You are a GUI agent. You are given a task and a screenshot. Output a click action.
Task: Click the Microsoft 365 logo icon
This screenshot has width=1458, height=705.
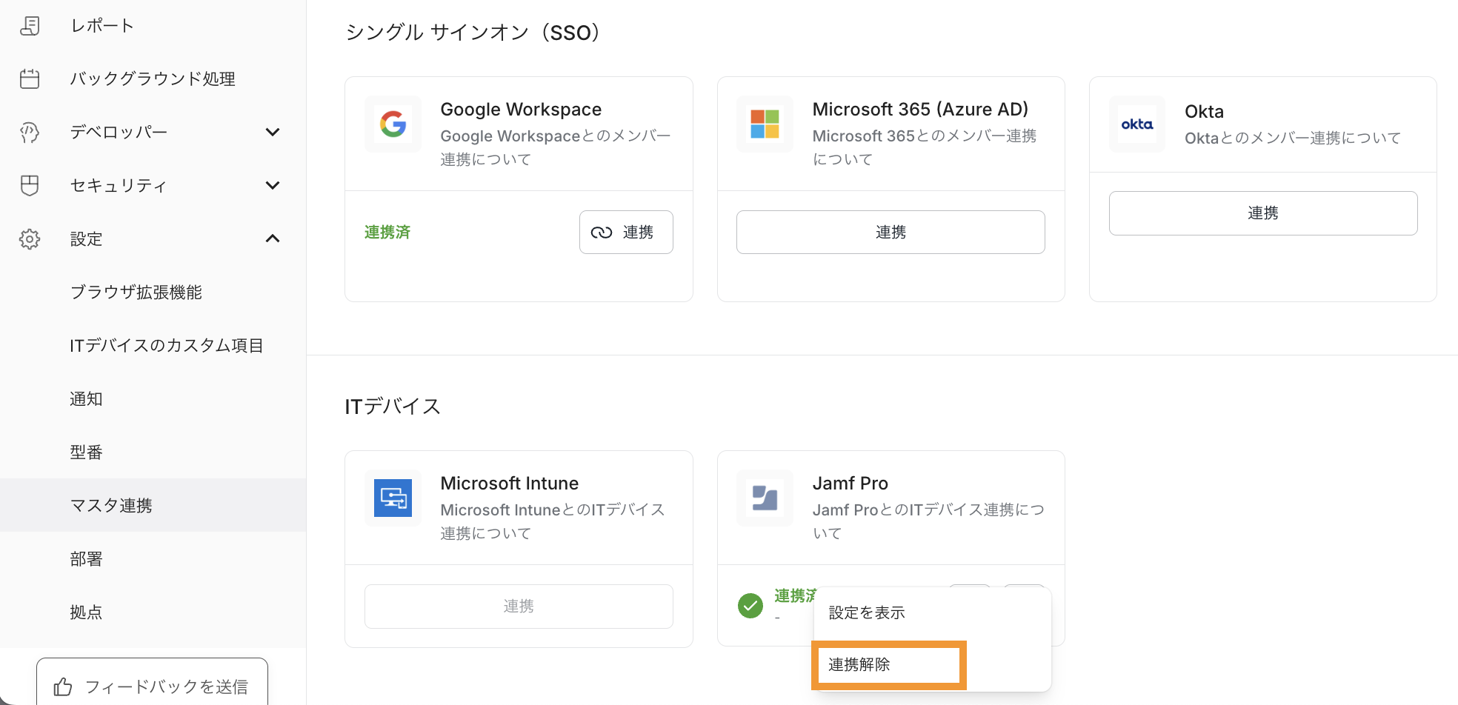click(x=765, y=124)
